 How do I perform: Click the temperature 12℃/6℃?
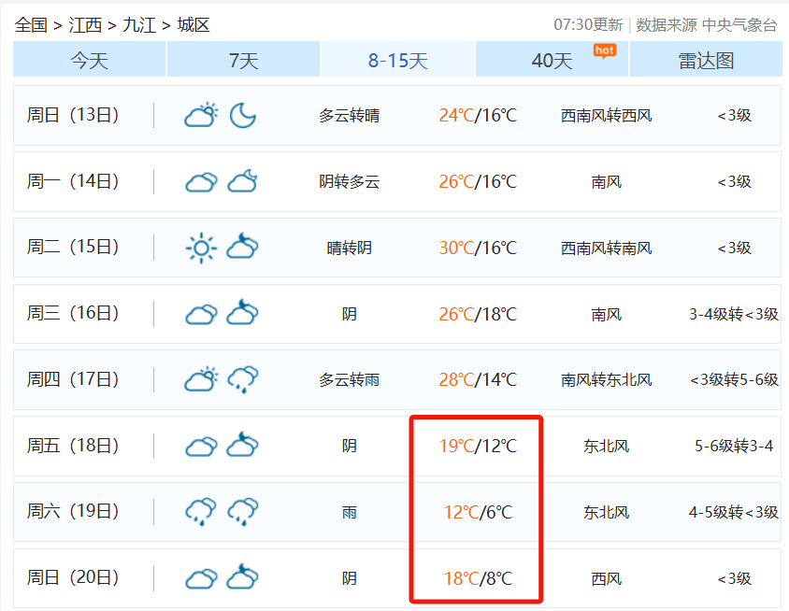point(478,512)
